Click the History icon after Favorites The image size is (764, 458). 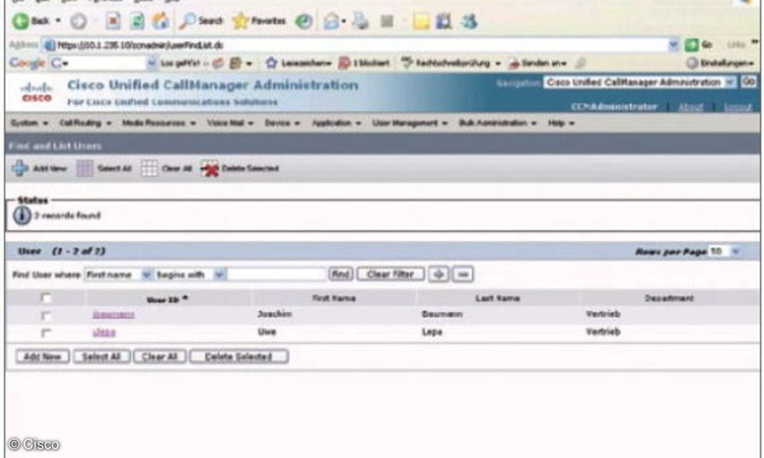coord(303,22)
